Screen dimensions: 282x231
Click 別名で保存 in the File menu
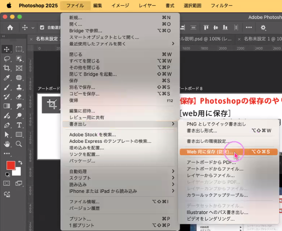click(82, 87)
